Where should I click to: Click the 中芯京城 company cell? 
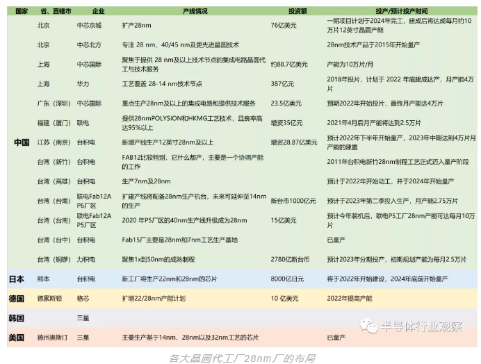pos(88,25)
